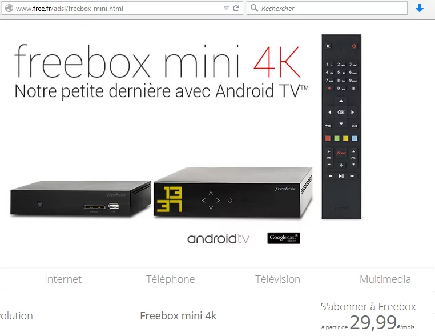Click the android tv logo
Screen dimensions: 435x336
[218, 238]
